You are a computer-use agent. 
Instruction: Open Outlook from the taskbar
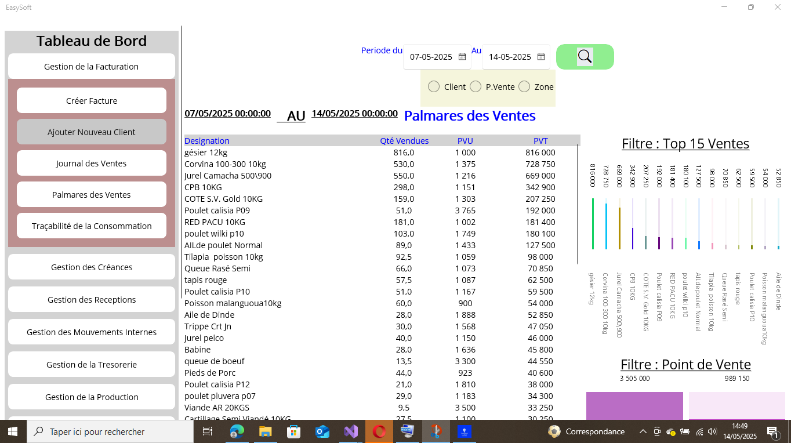click(322, 431)
